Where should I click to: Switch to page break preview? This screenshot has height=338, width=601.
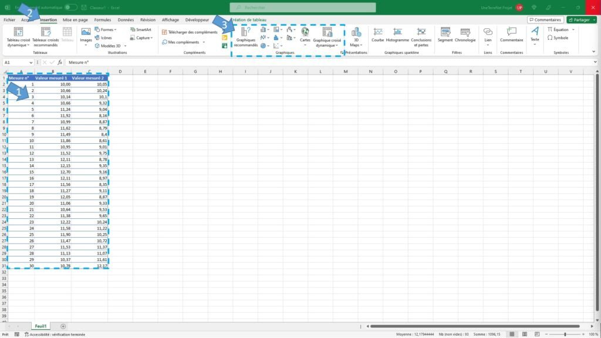pos(537,334)
